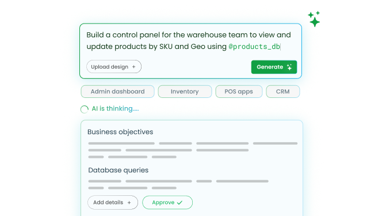Click the AI is thinking spinner
Image resolution: width=382 pixels, height=216 pixels.
(85, 109)
